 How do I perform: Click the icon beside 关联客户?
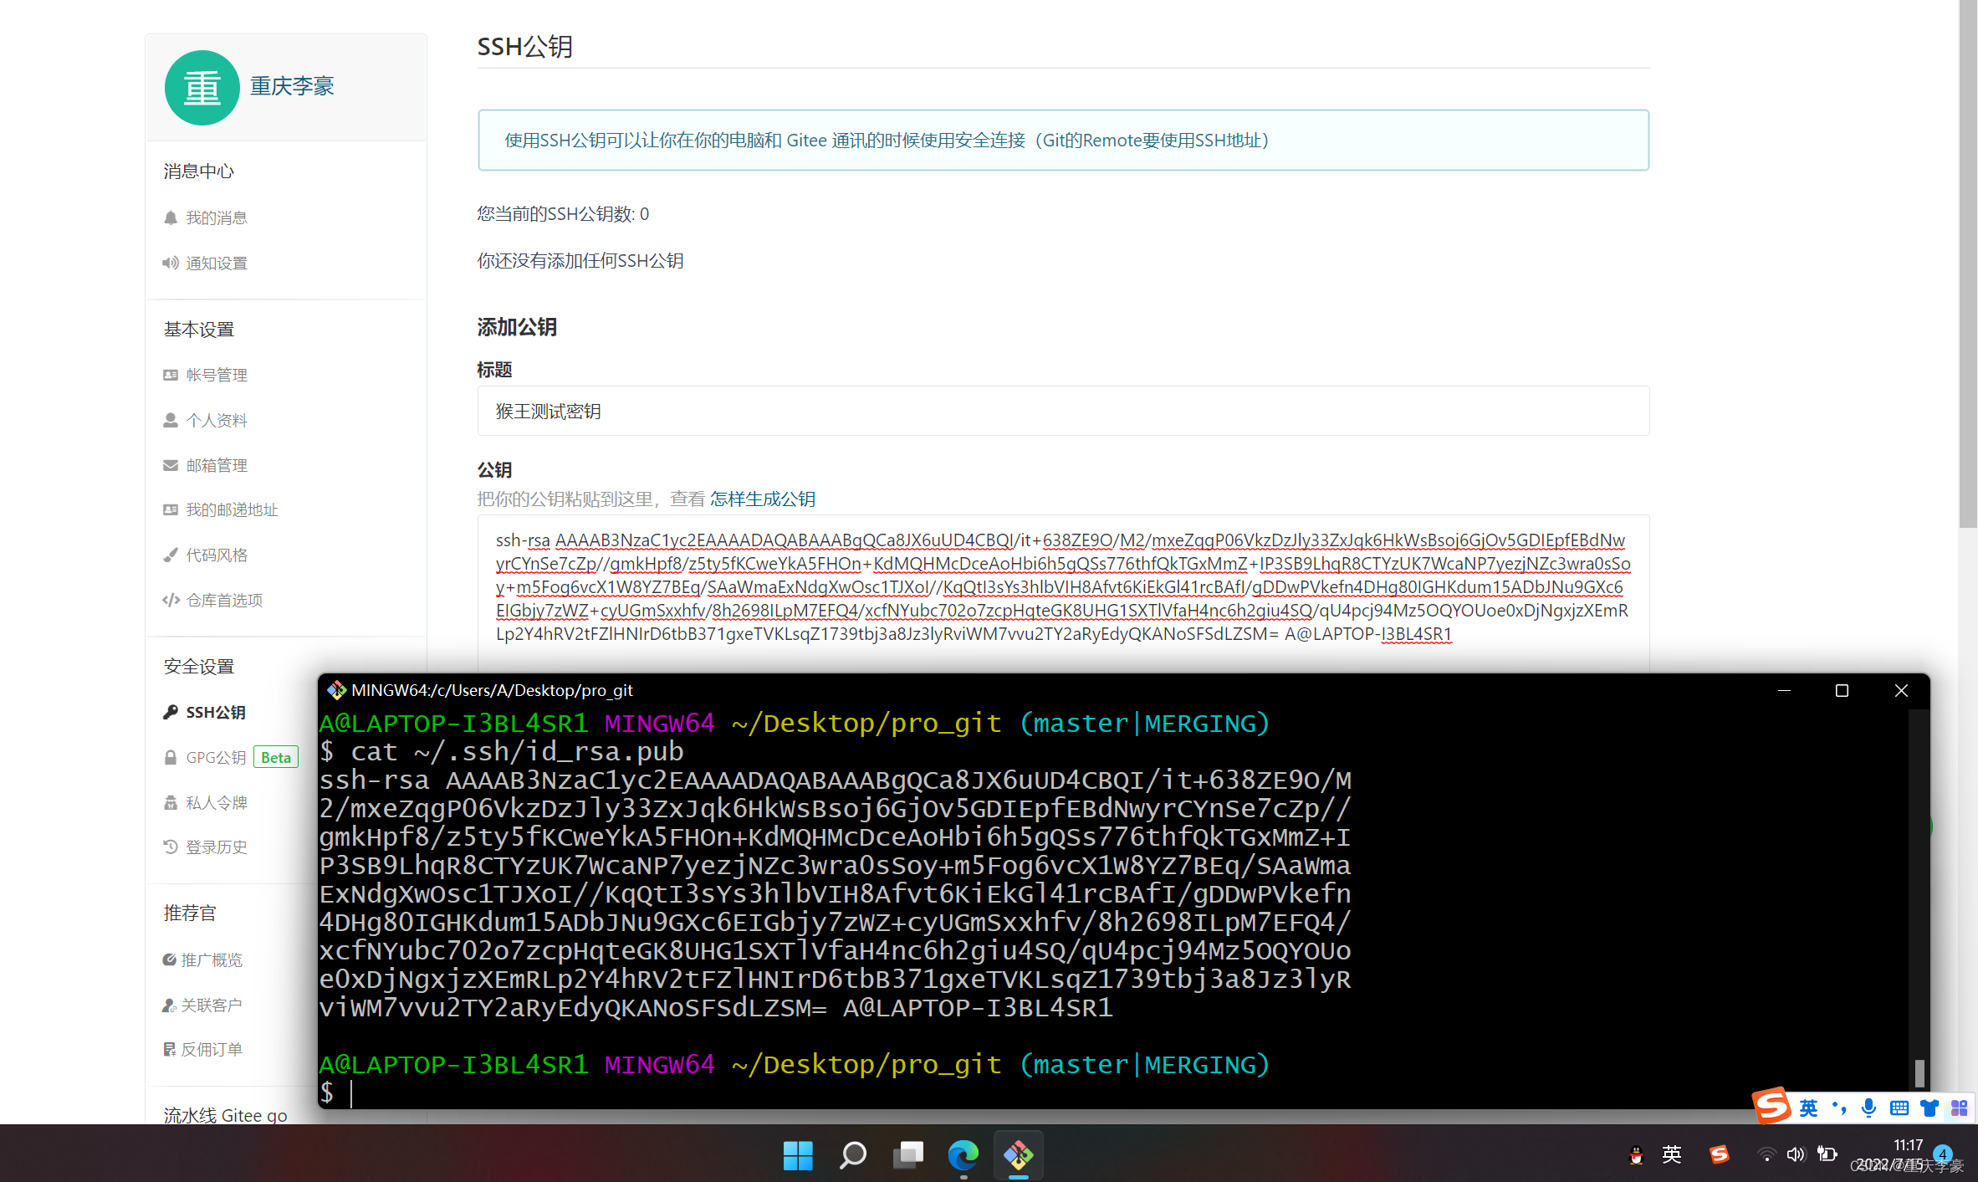click(170, 1005)
